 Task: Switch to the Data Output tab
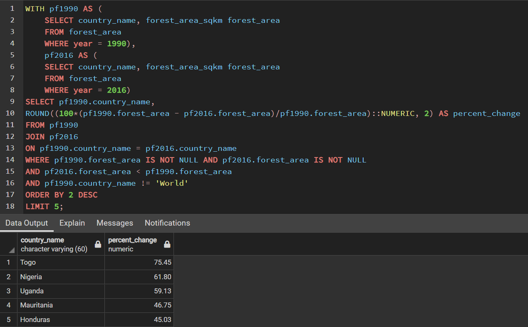27,223
